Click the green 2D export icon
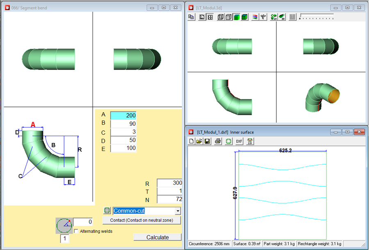This screenshot has height=250, width=369. coord(274,17)
